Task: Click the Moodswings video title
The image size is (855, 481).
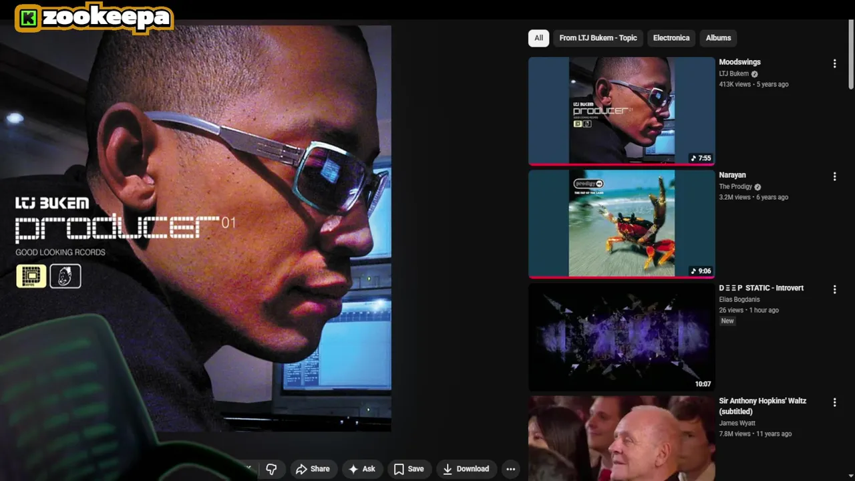Action: (739, 62)
